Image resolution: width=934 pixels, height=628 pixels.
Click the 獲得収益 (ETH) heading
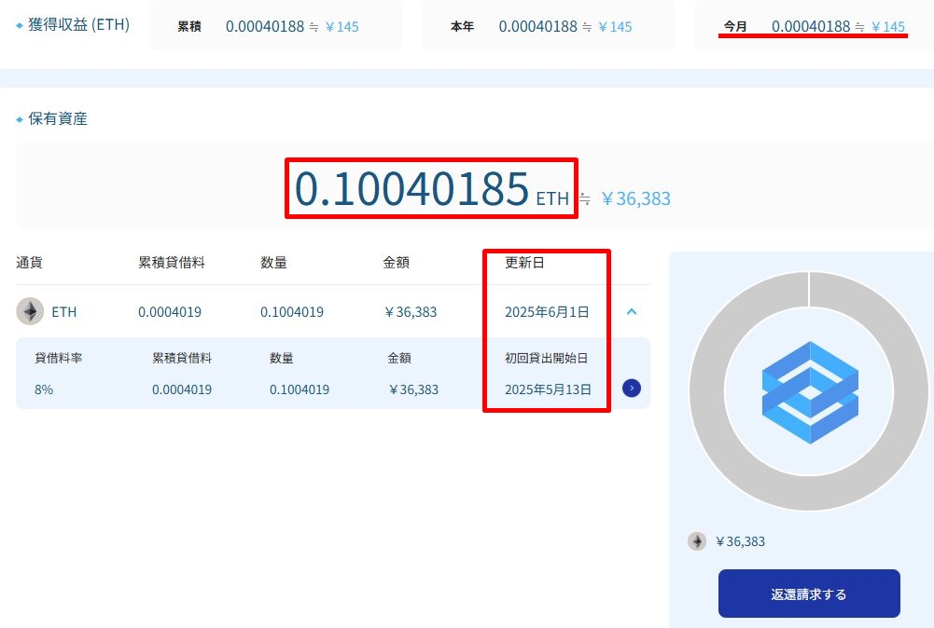point(78,25)
